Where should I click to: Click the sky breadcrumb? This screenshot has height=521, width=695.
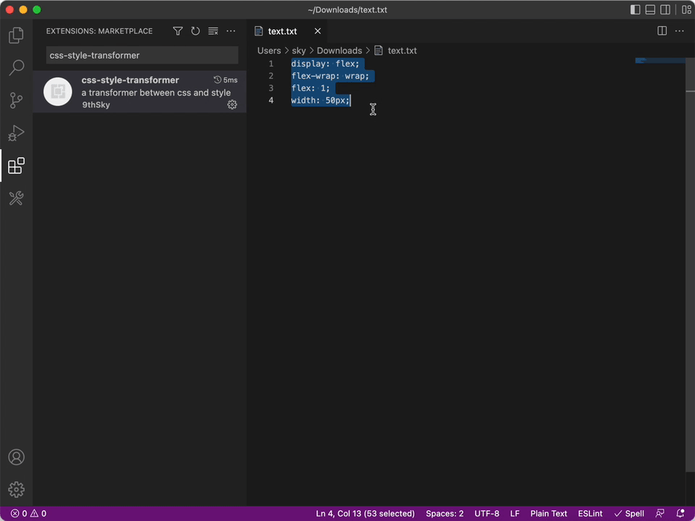[x=299, y=51]
